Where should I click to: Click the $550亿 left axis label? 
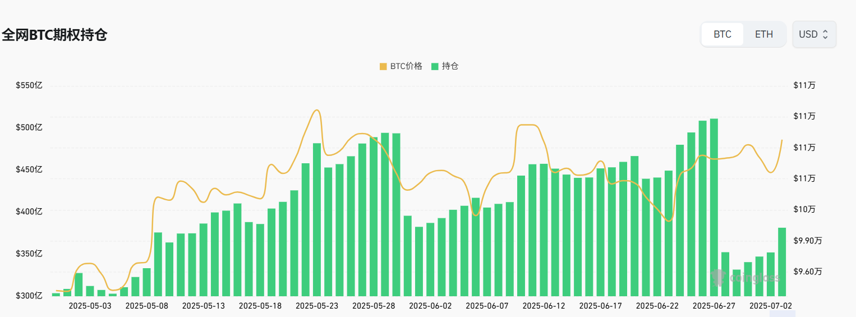[29, 85]
